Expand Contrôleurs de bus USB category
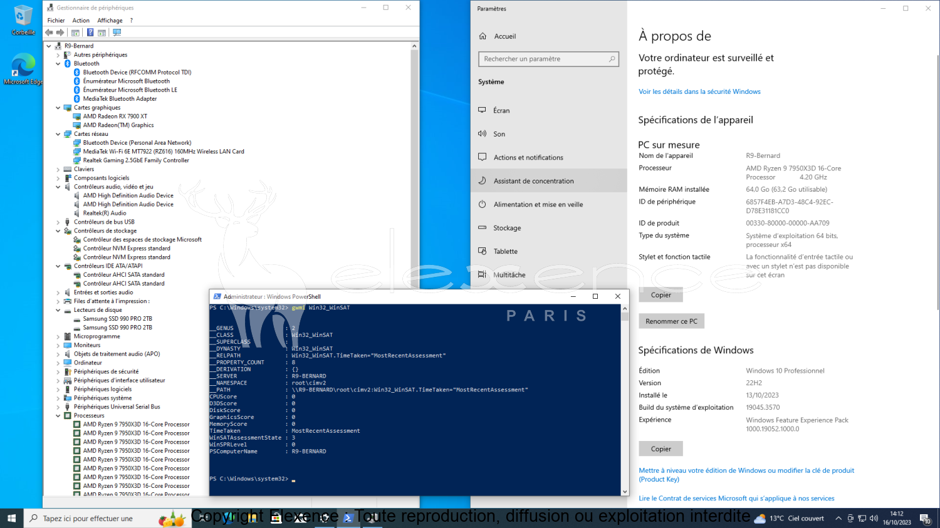The image size is (940, 528). click(x=58, y=222)
